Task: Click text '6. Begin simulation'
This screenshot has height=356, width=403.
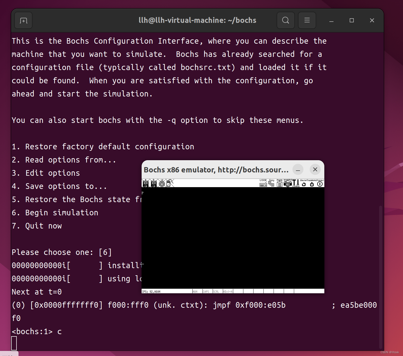Action: pyautogui.click(x=55, y=213)
